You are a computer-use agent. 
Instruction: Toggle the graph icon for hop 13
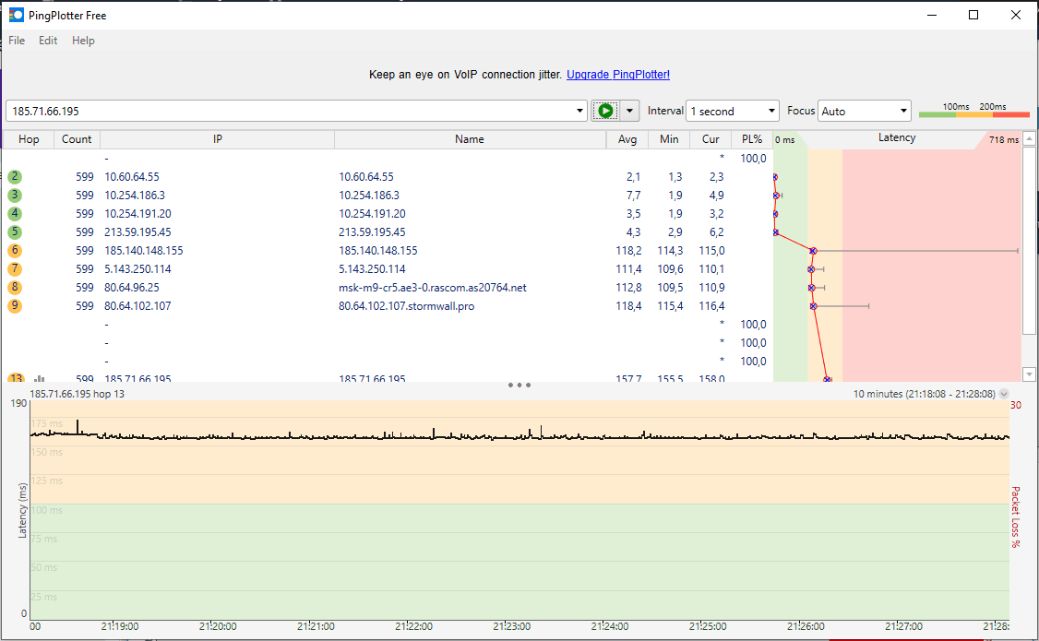tap(40, 378)
